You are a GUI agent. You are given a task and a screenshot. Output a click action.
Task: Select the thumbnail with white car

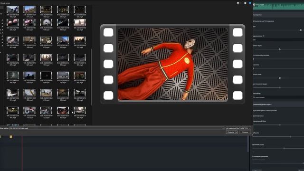(x=80, y=111)
